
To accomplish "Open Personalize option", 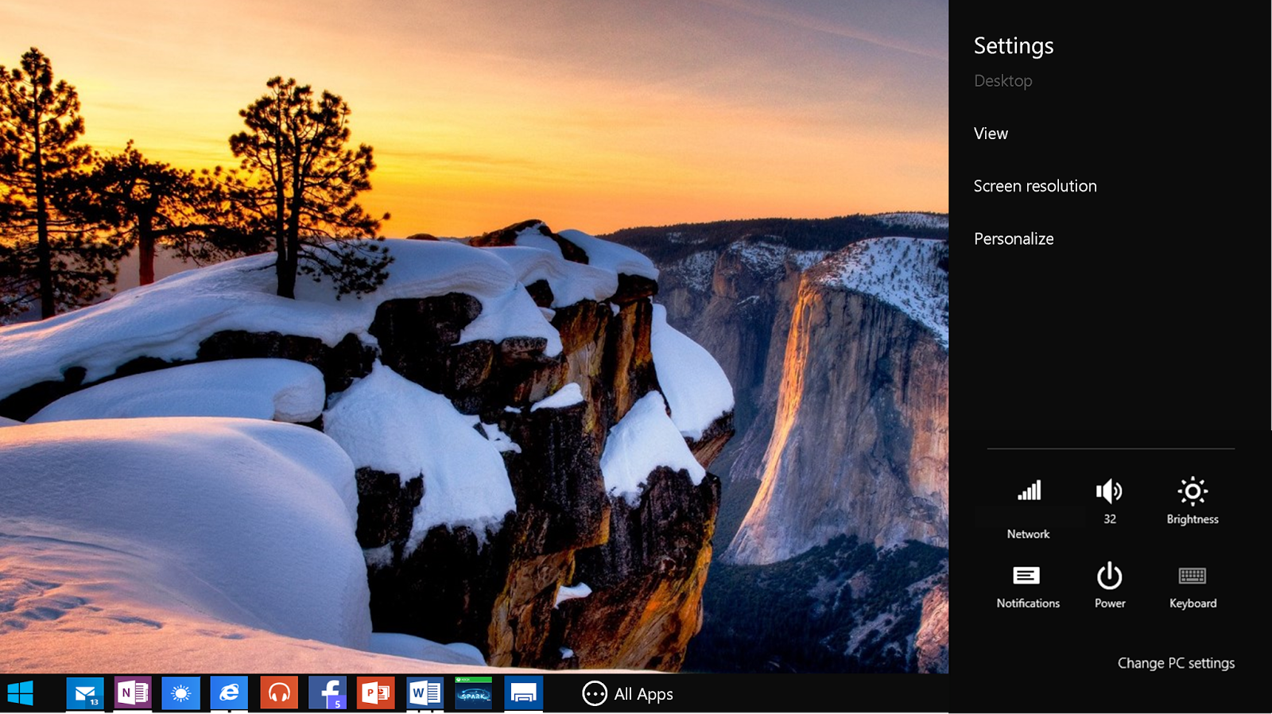I will coord(1014,239).
